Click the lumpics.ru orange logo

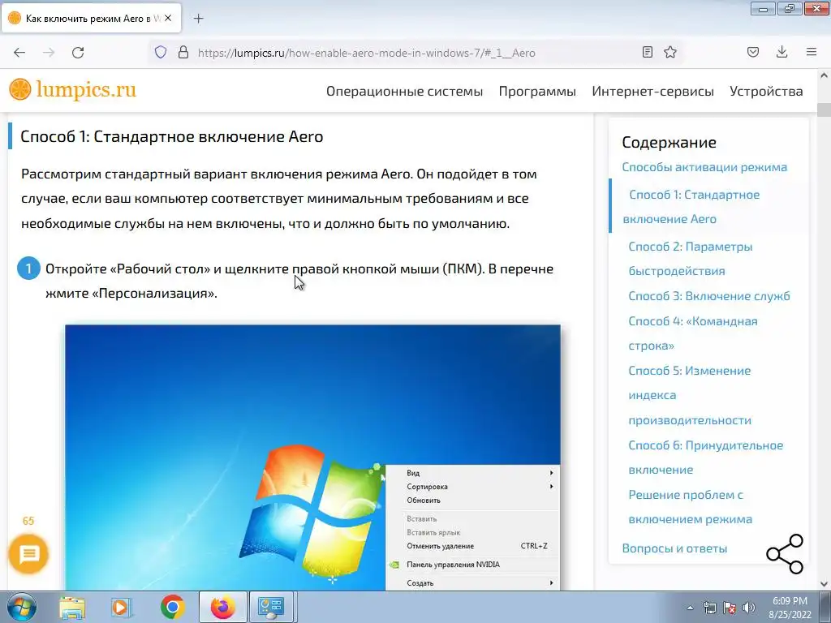(x=72, y=89)
